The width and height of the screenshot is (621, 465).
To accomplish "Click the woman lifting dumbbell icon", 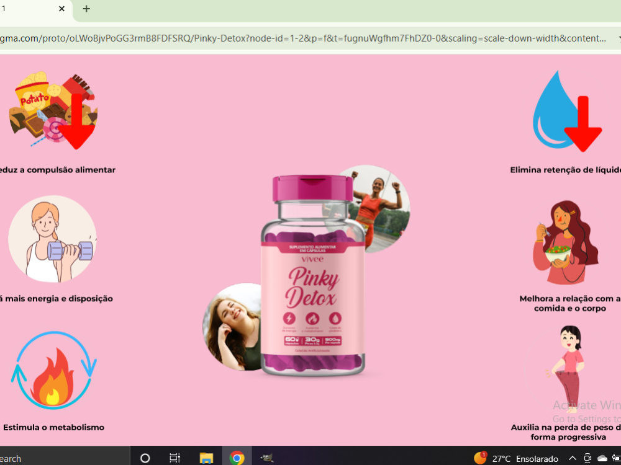I will [x=52, y=239].
